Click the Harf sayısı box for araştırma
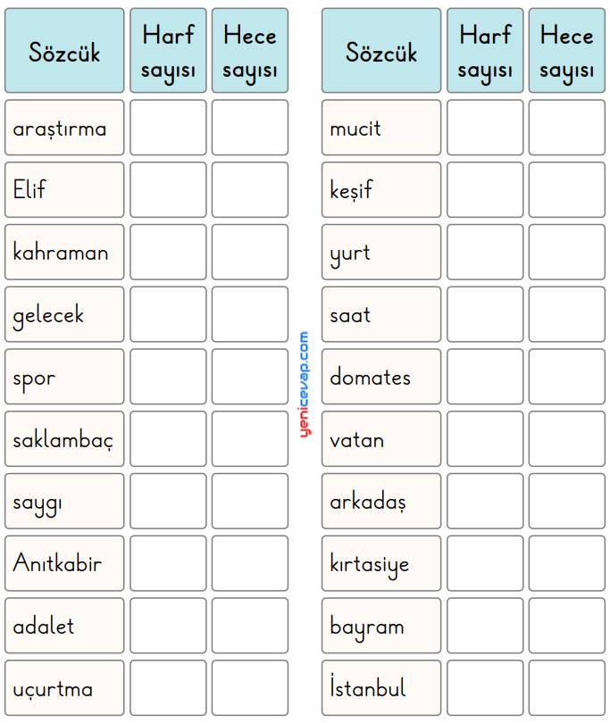Image resolution: width=610 pixels, height=723 pixels. pos(168,128)
